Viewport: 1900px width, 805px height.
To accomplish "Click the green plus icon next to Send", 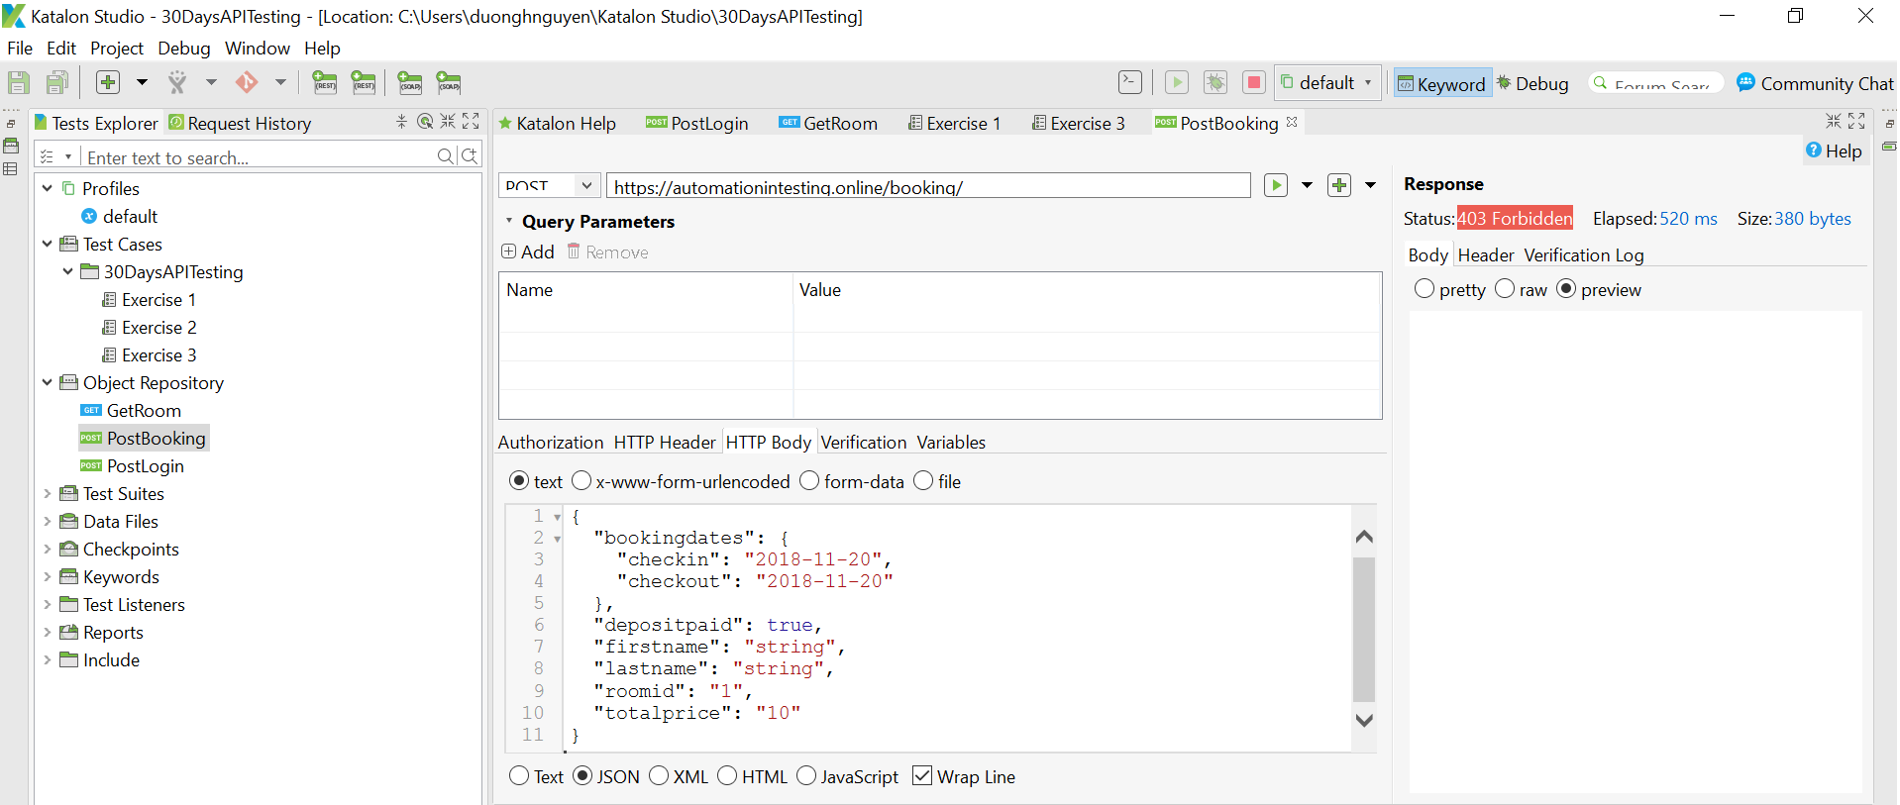I will [1339, 185].
